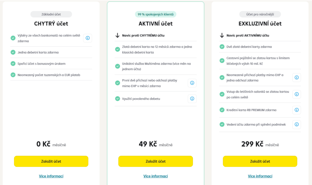Click the checkmark beside Jedna debetní karta zdarma
This screenshot has height=185, width=312.
pyautogui.click(x=13, y=52)
